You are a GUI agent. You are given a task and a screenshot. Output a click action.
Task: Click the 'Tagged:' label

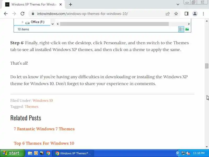[17, 106]
